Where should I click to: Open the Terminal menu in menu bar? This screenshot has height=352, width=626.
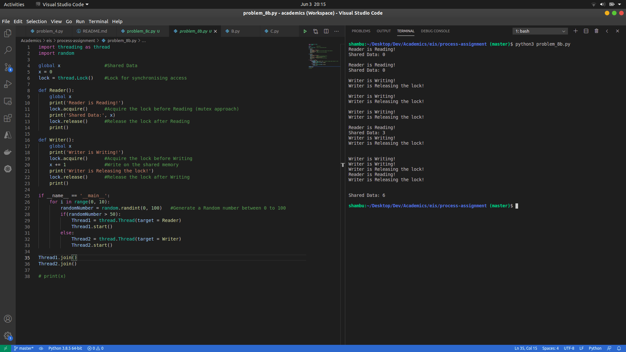point(98,22)
